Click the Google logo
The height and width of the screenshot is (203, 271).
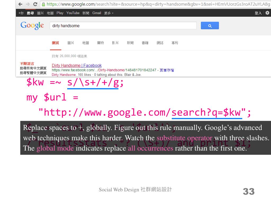[32, 26]
